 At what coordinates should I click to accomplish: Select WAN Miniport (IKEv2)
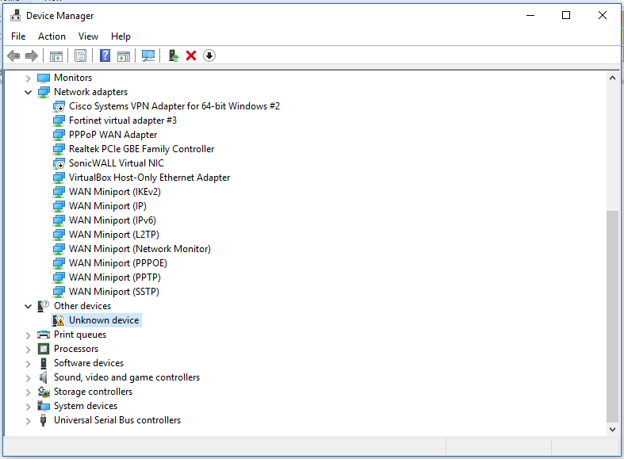coord(115,192)
